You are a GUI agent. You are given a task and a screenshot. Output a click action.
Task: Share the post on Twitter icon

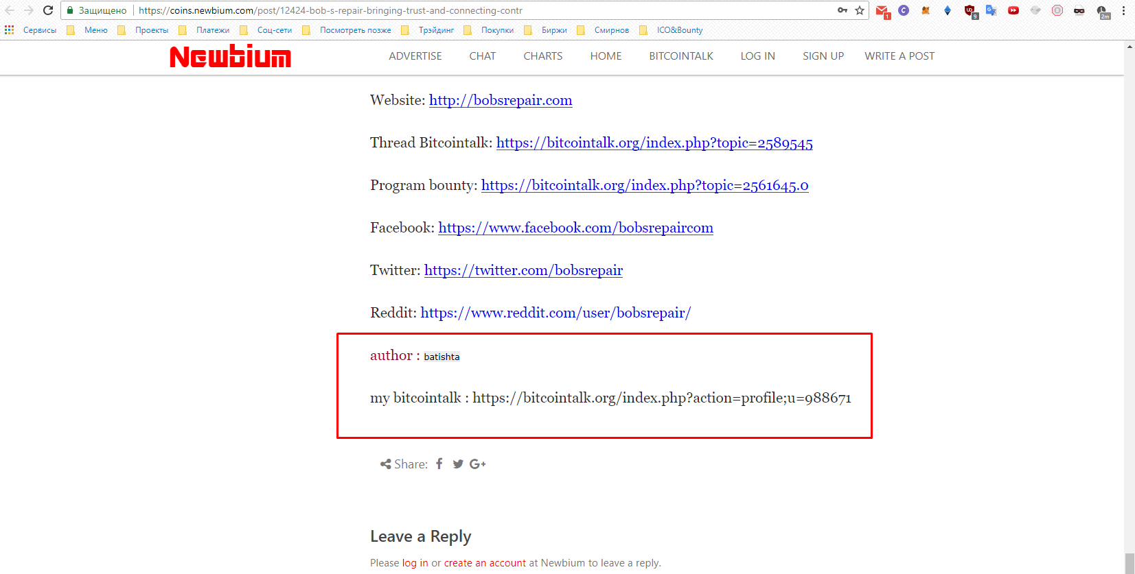tap(458, 464)
